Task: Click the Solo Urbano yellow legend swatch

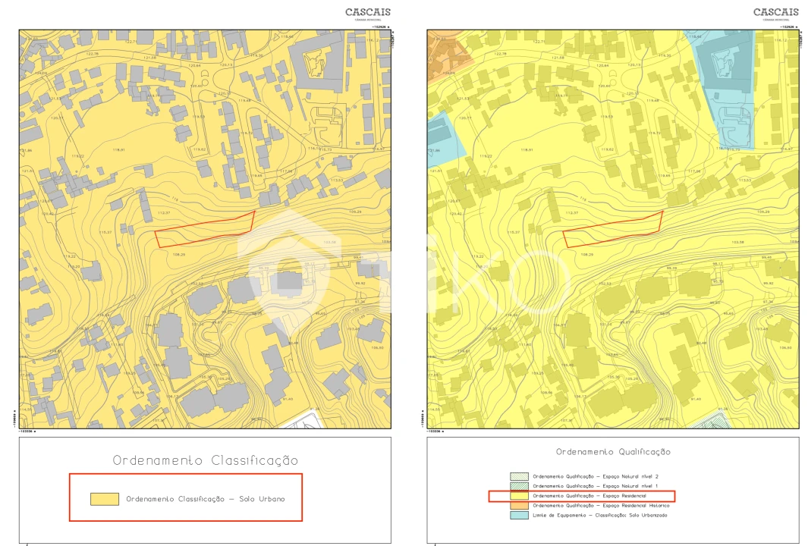Action: (x=104, y=499)
